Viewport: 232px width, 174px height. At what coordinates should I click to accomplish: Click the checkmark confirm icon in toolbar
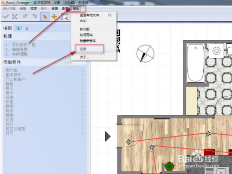coord(6,17)
